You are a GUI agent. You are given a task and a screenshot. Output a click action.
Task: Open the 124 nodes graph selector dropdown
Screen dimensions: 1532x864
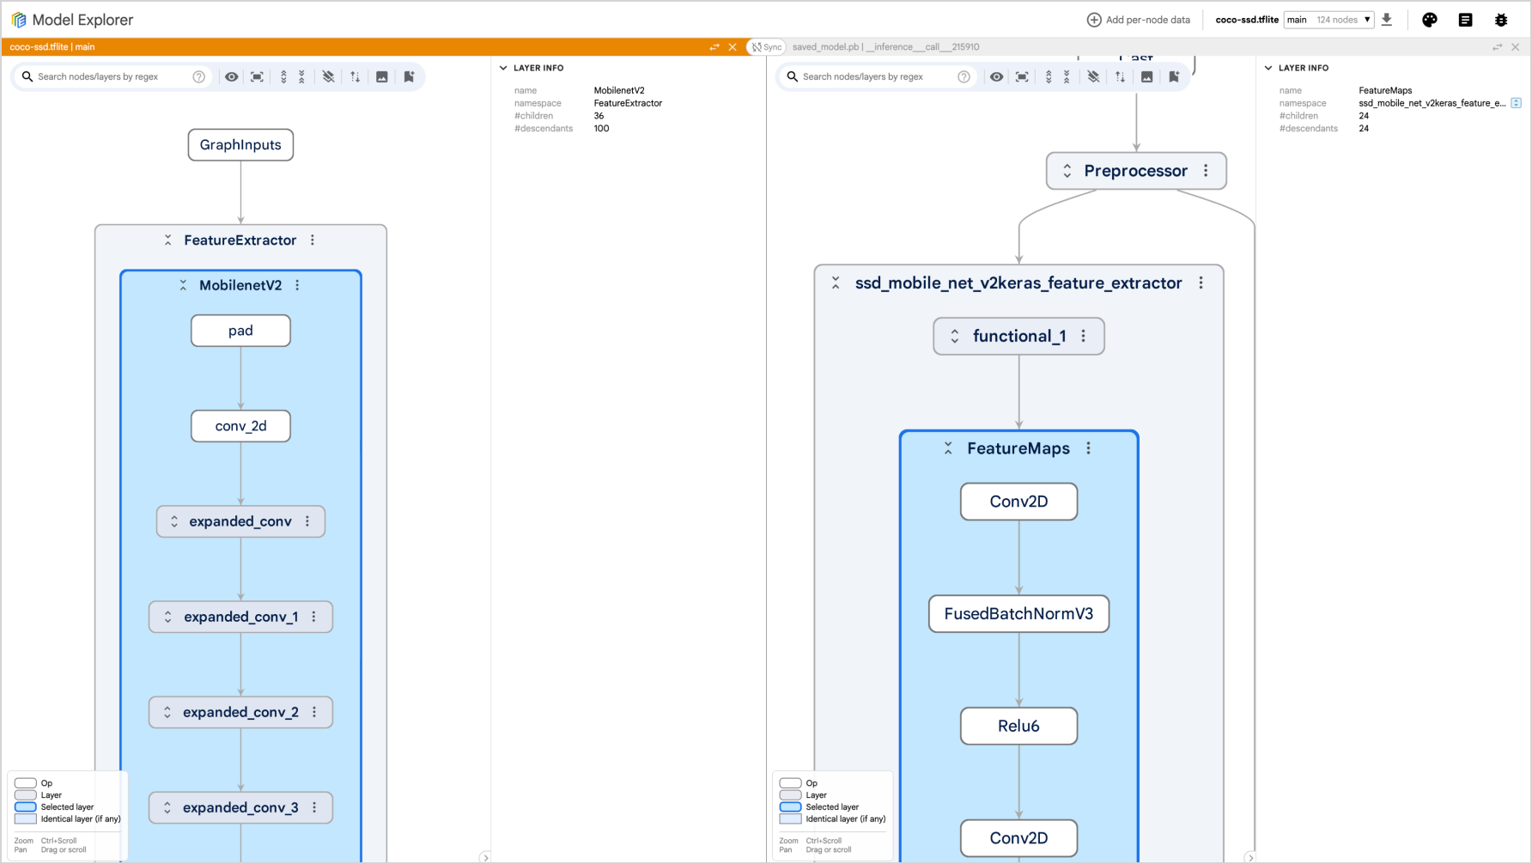tap(1328, 19)
